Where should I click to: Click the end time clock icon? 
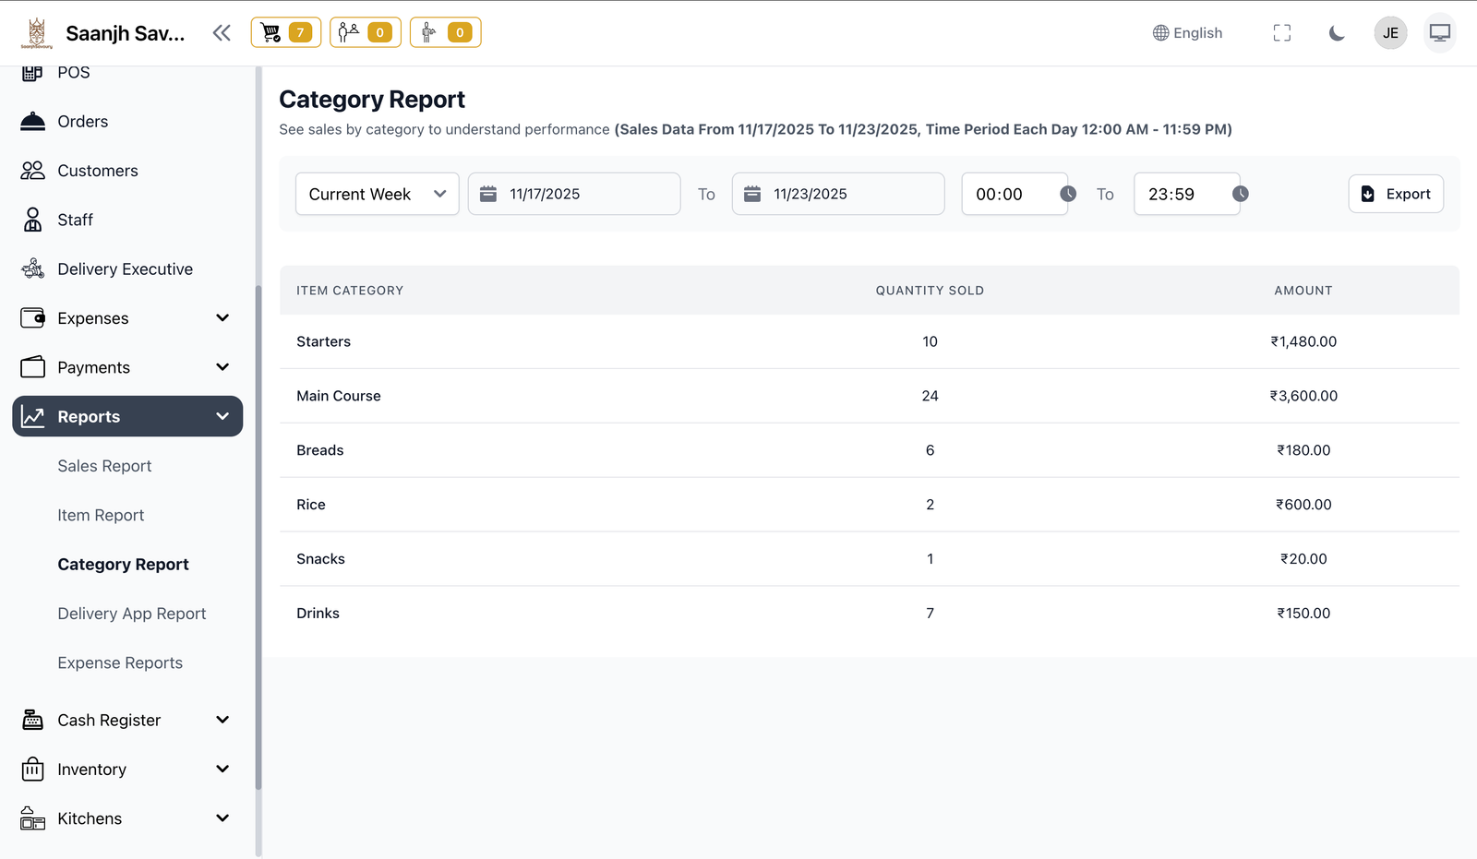(1240, 194)
